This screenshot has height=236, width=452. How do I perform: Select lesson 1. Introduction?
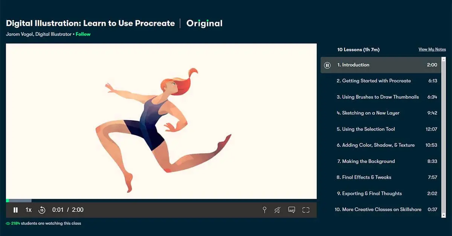(380, 65)
